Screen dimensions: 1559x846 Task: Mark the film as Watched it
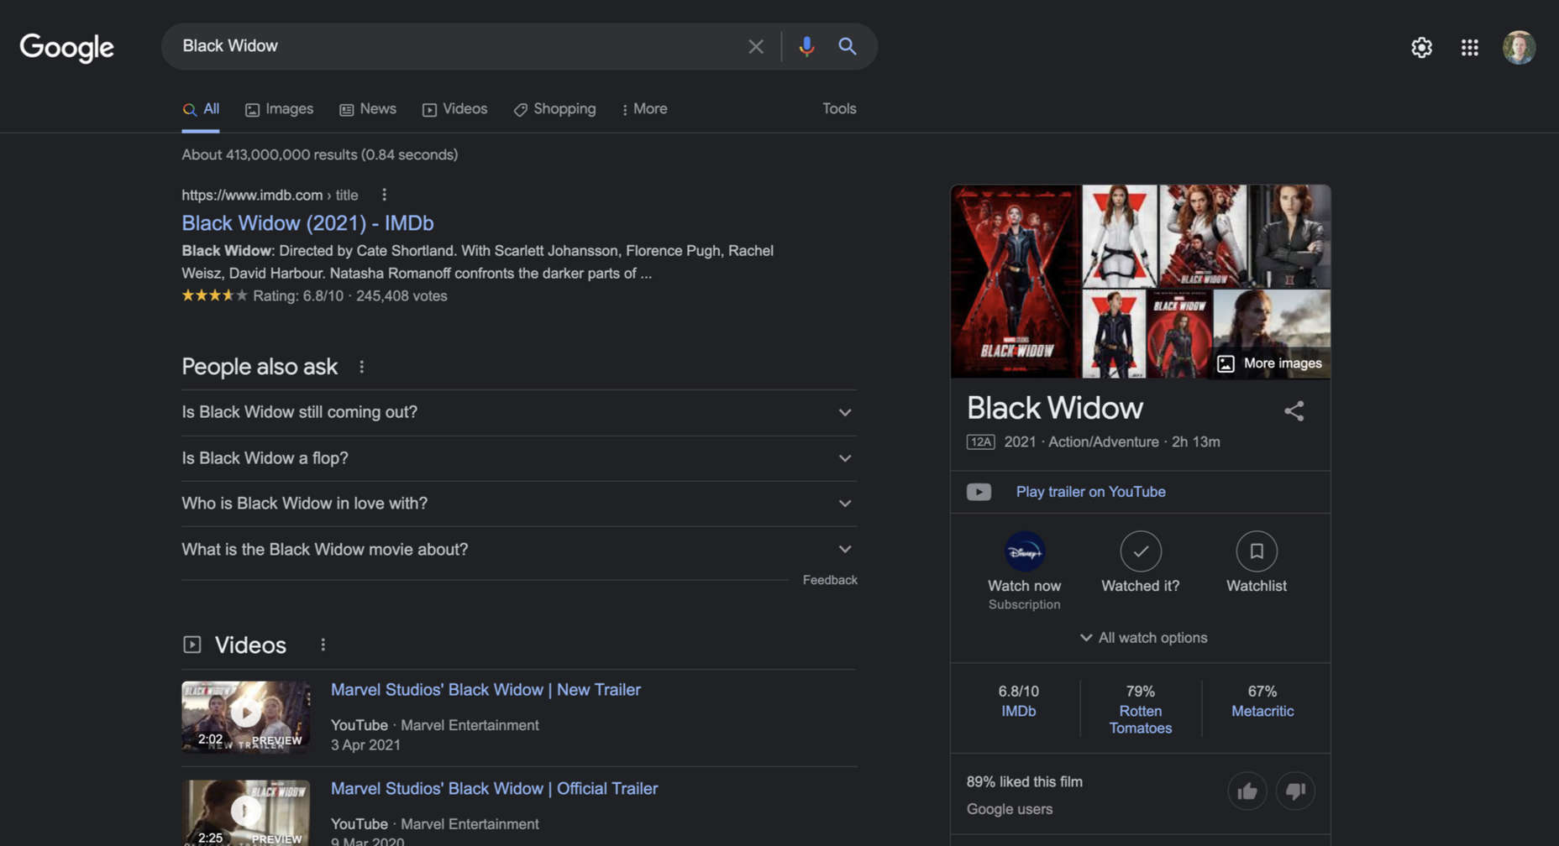coord(1141,551)
